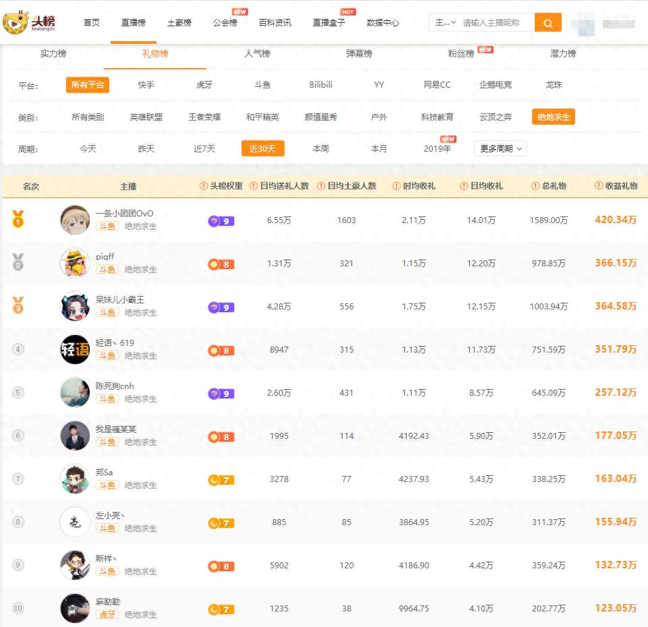Filter platform by 网易CC
The height and width of the screenshot is (627, 648).
click(437, 85)
